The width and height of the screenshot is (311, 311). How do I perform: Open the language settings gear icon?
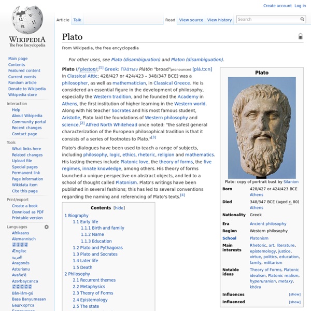pyautogui.click(x=47, y=227)
